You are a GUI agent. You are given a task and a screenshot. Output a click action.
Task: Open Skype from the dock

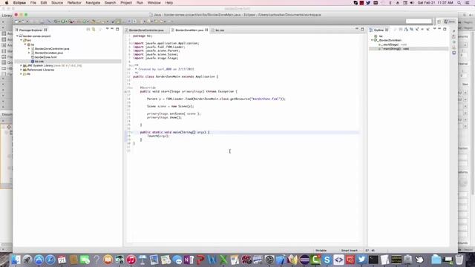[x=327, y=260]
